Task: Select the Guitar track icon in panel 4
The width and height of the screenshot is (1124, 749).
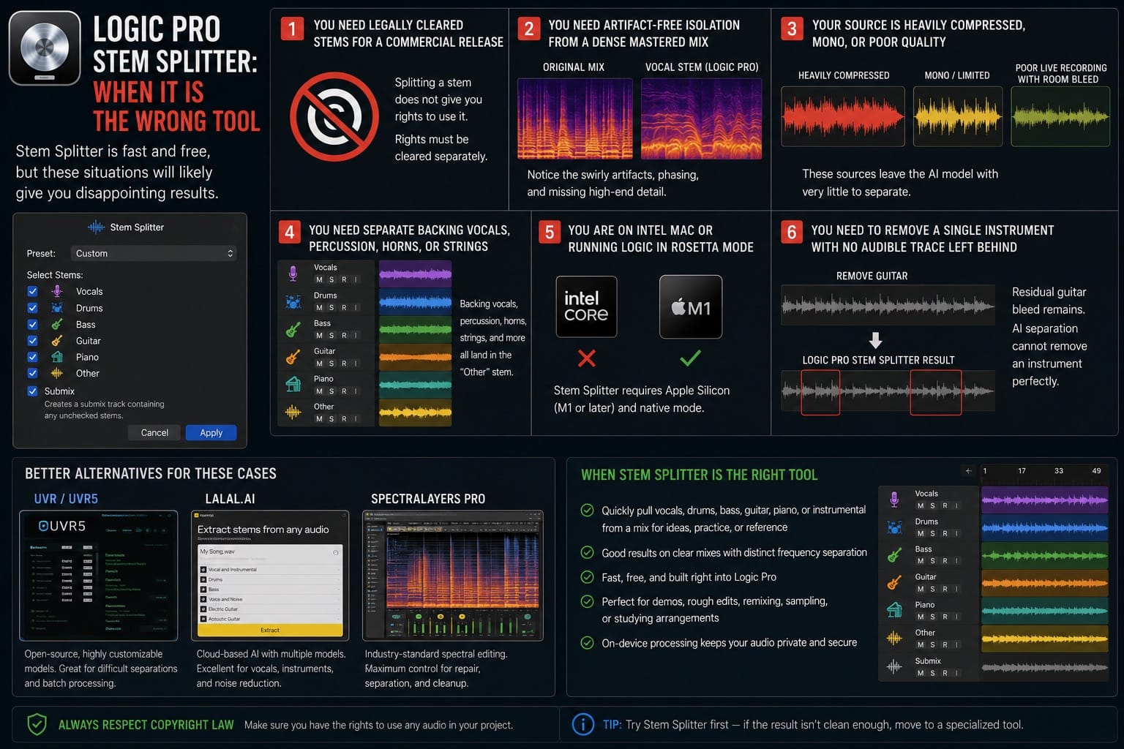Action: 293,357
